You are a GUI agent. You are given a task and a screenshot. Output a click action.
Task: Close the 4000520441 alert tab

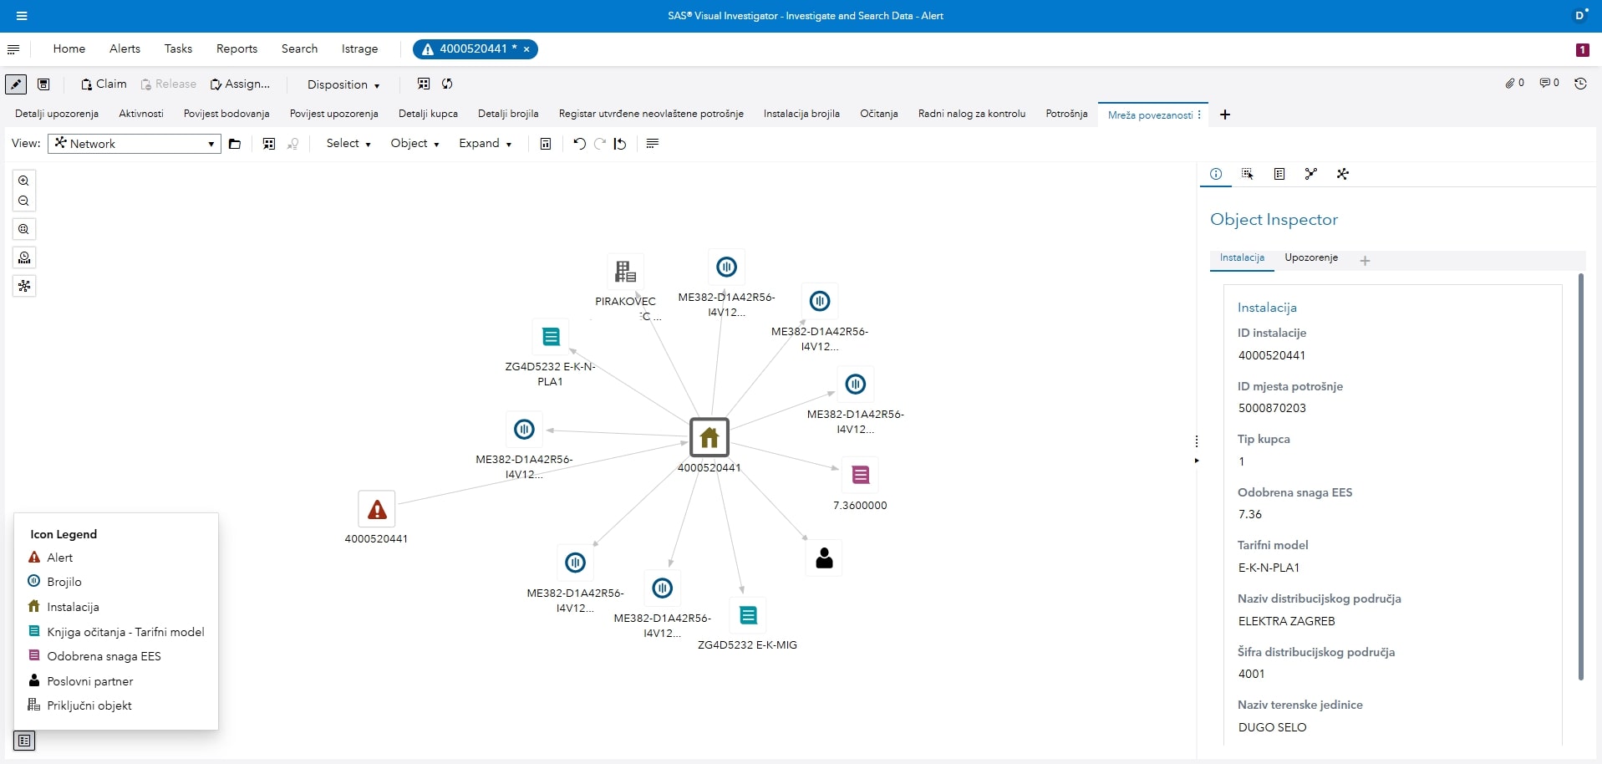tap(526, 49)
